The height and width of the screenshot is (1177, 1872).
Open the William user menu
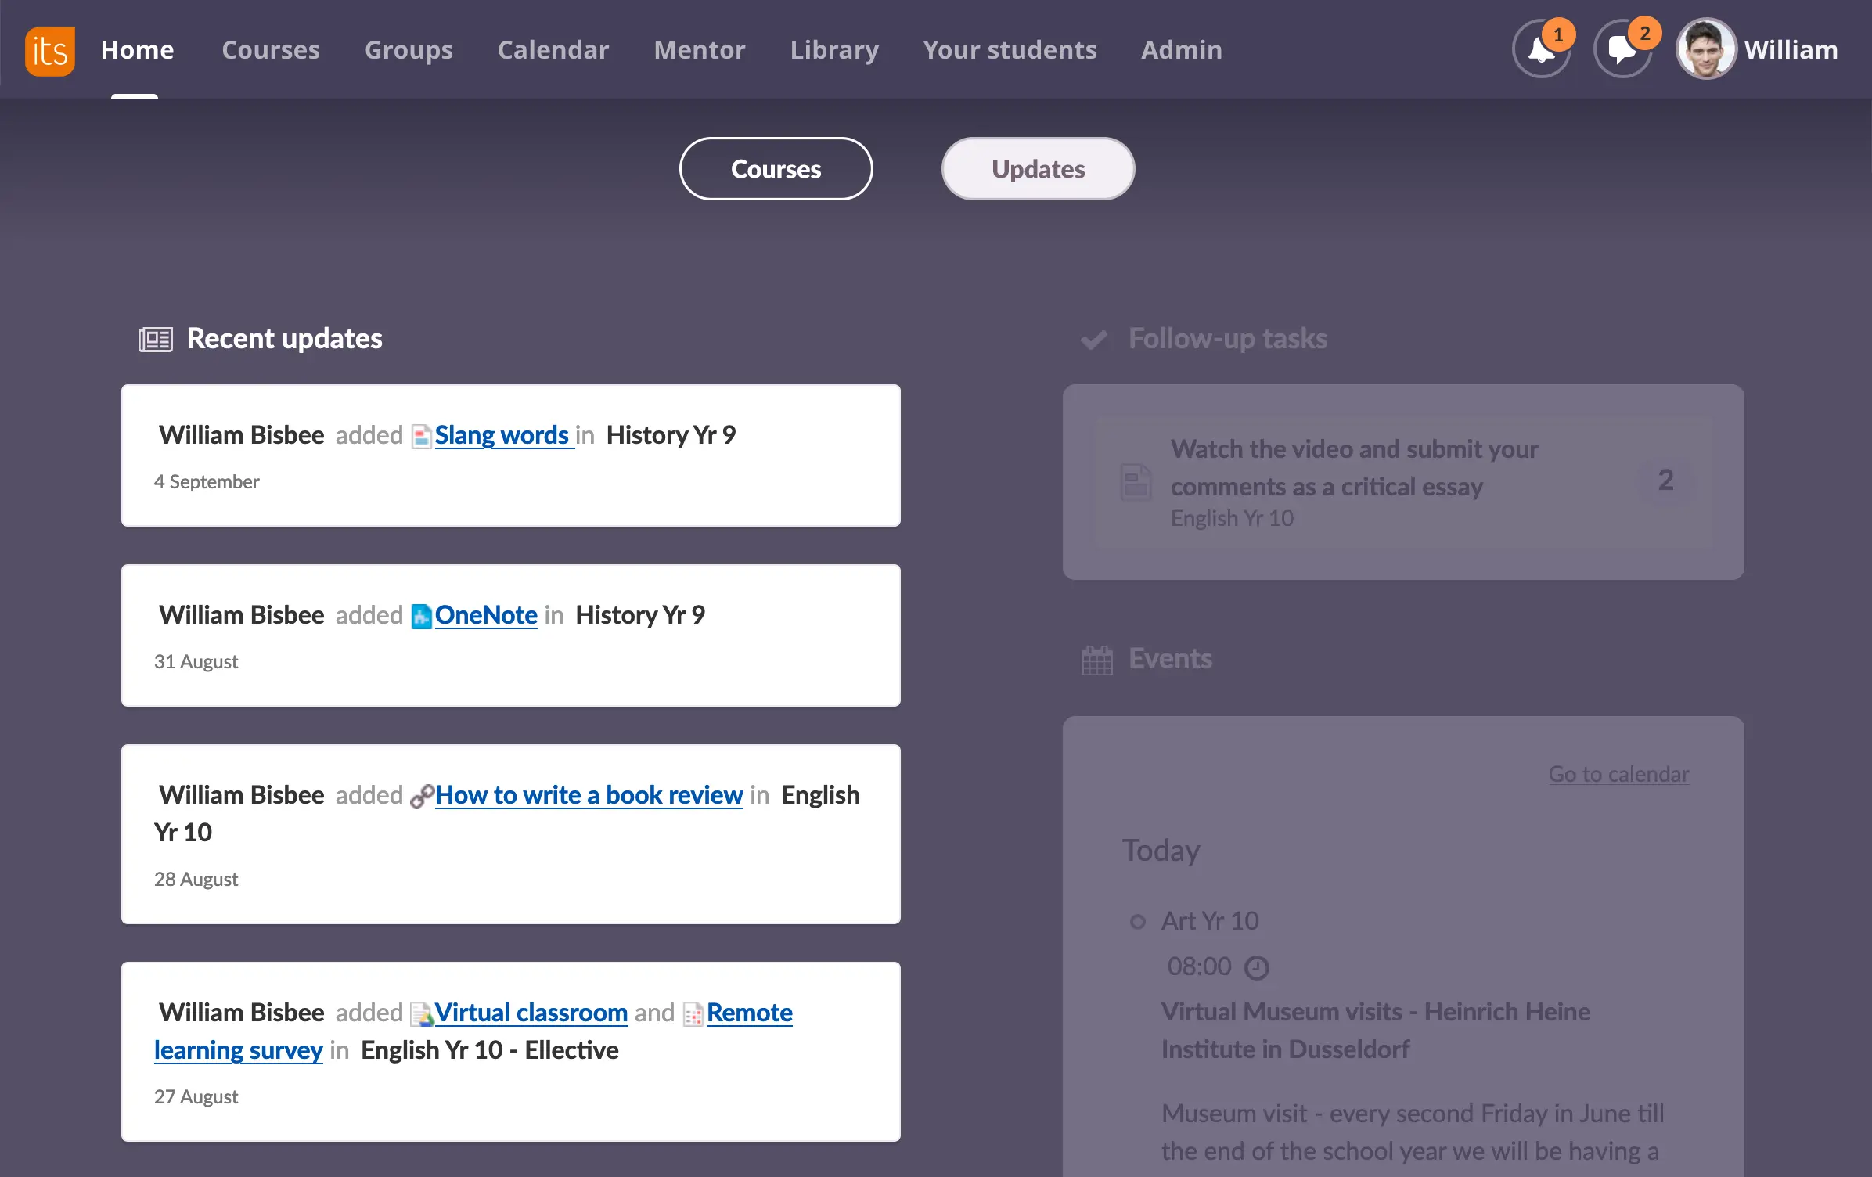pyautogui.click(x=1791, y=50)
